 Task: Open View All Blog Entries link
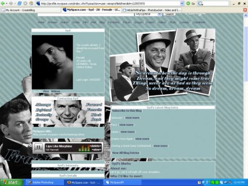click(x=126, y=153)
